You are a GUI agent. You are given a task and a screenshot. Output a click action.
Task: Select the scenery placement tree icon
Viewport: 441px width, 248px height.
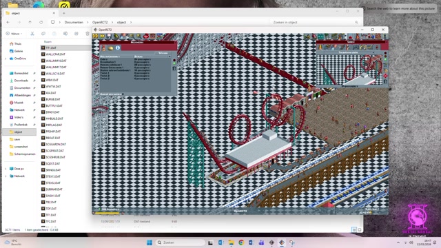(x=327, y=37)
